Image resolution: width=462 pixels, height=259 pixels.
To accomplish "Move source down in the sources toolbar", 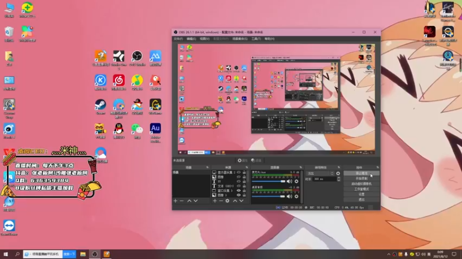I will 241,201.
